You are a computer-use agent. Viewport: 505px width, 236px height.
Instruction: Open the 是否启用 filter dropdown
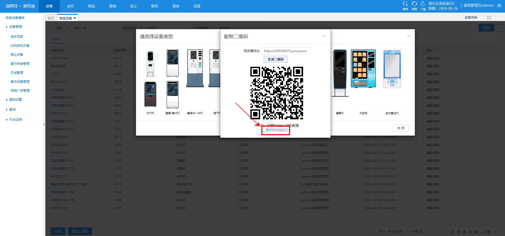click(x=168, y=28)
